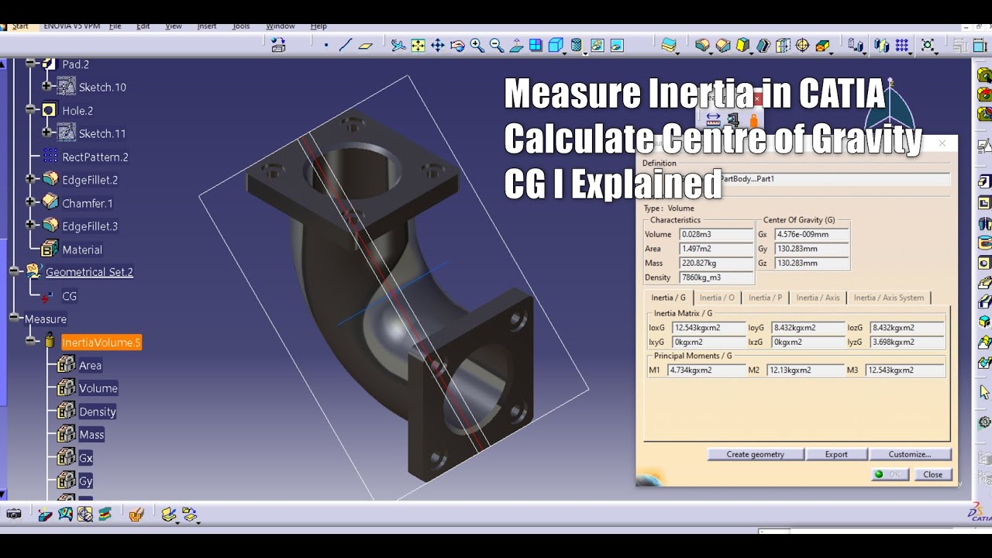Viewport: 992px width, 558px height.
Task: Click the Customize... button
Action: pos(910,454)
